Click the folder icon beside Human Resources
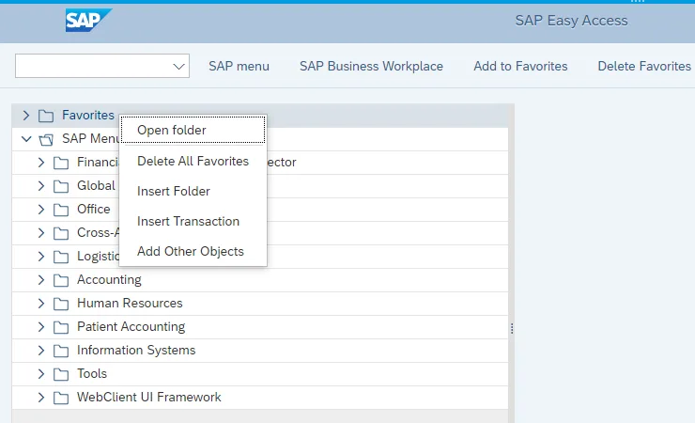Image resolution: width=695 pixels, height=423 pixels. click(61, 304)
